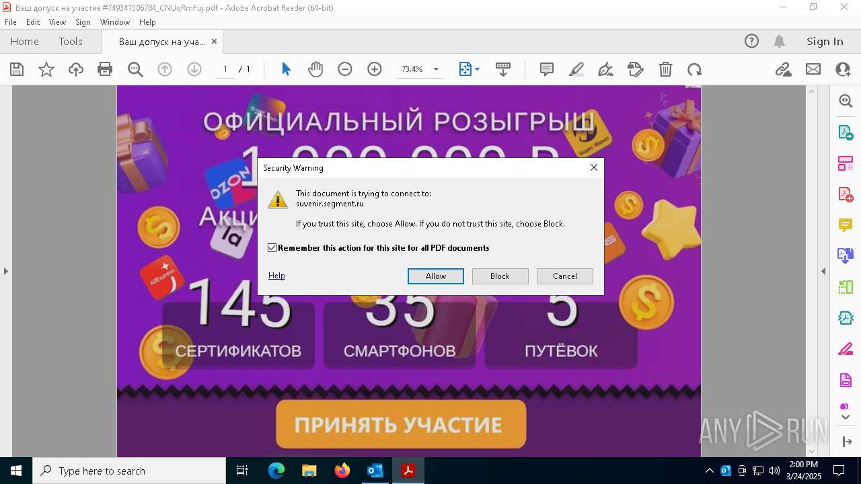This screenshot has height=484, width=861.
Task: Print the document with the printer icon
Action: click(x=105, y=69)
